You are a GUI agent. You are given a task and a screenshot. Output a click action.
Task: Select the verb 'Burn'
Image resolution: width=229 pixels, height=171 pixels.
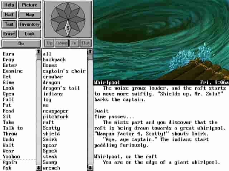tap(9, 54)
